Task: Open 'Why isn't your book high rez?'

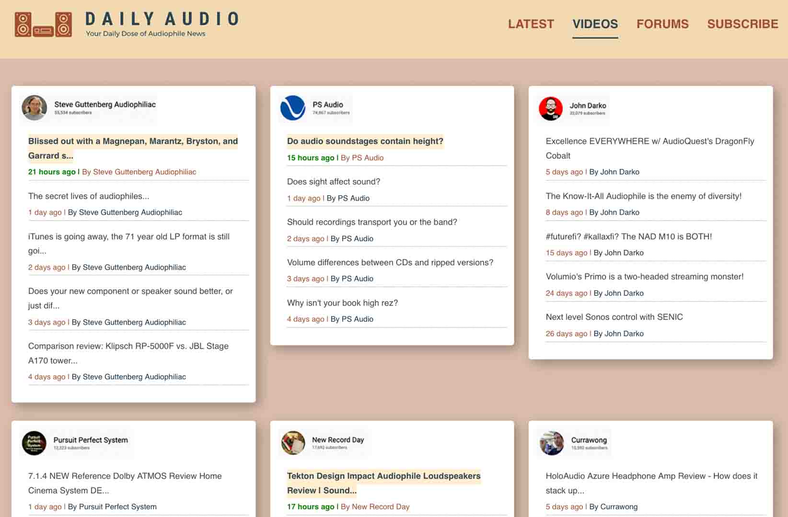Action: (x=342, y=303)
